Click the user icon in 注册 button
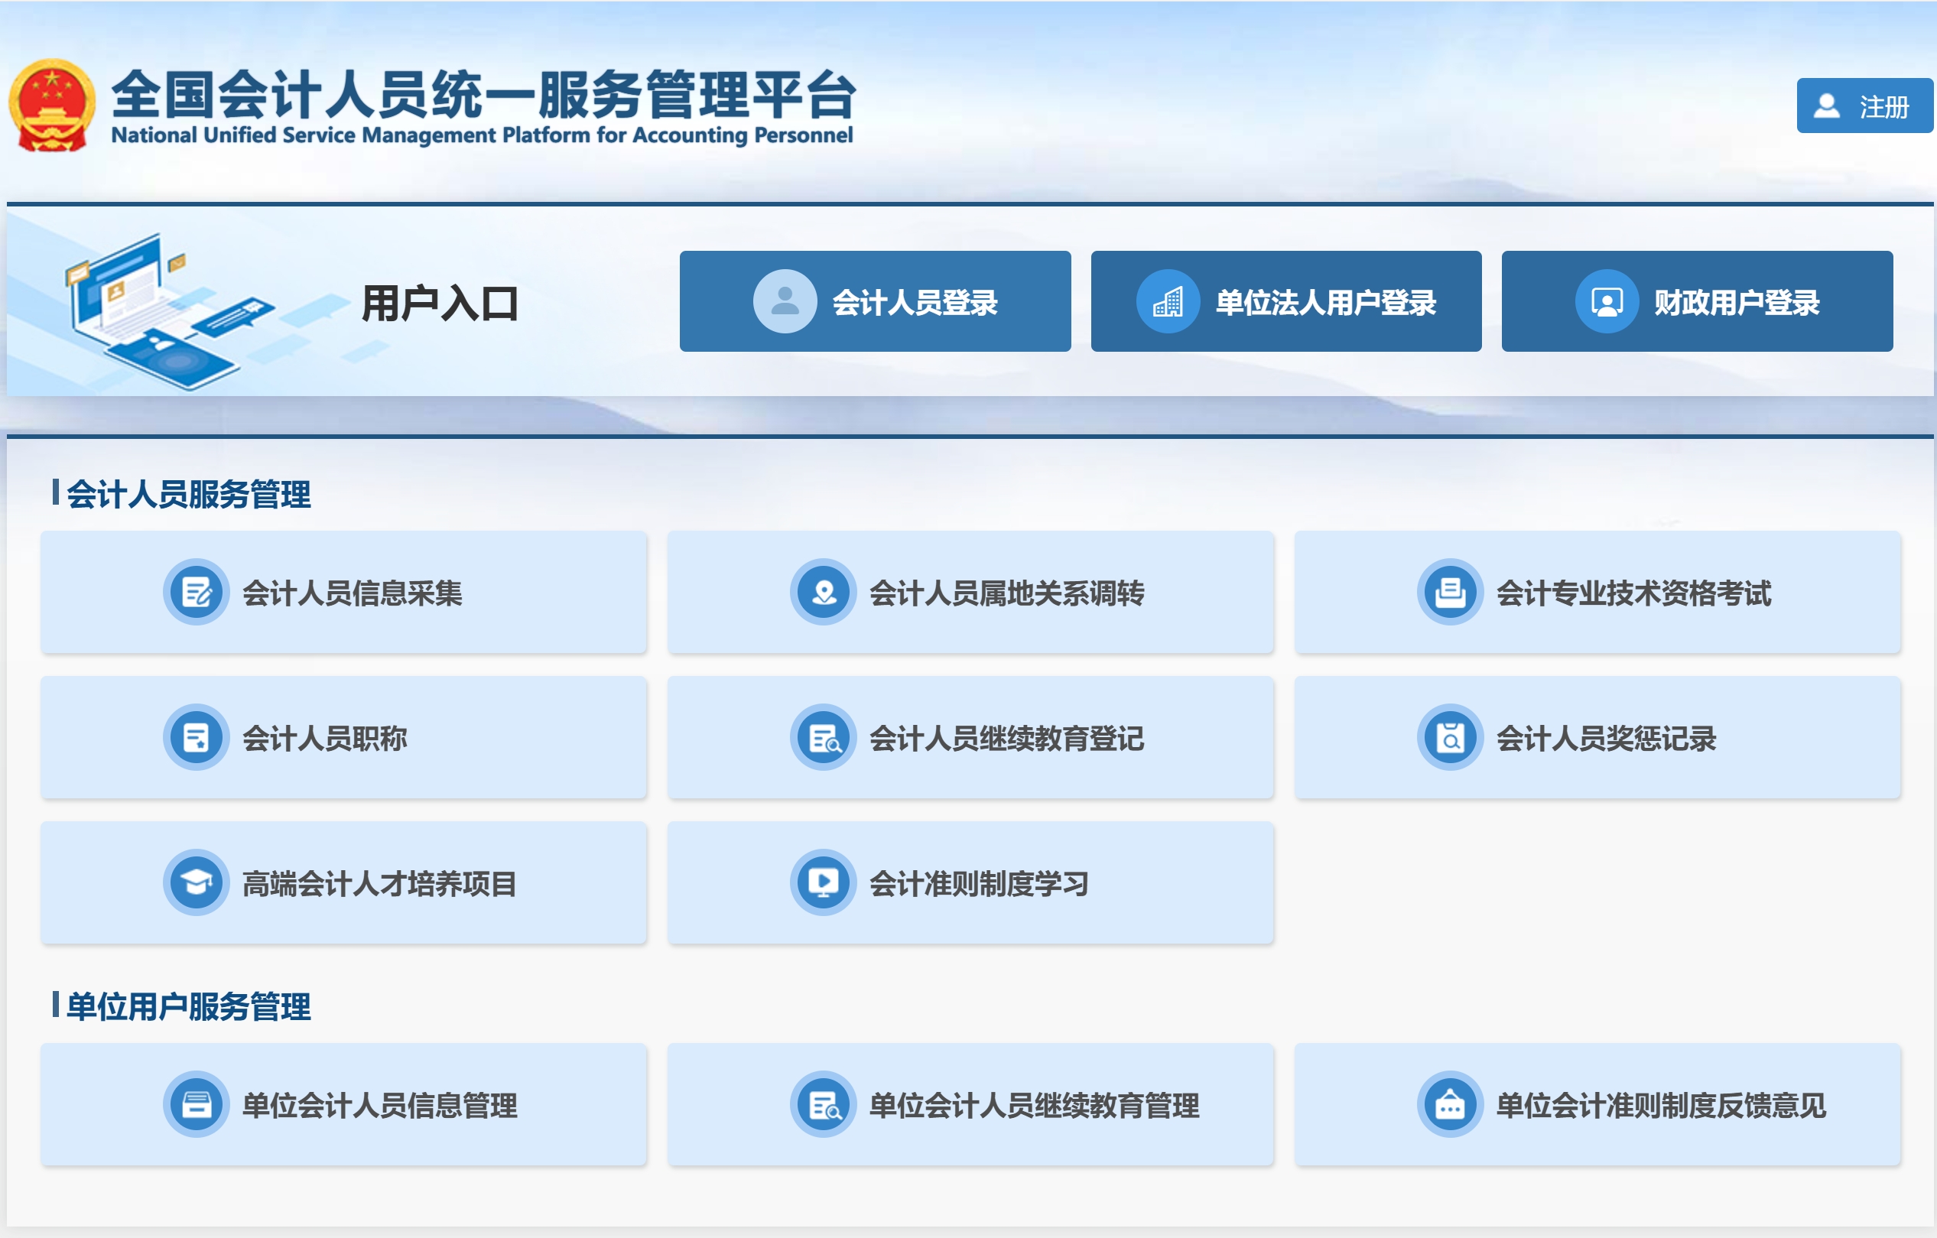 click(x=1827, y=106)
